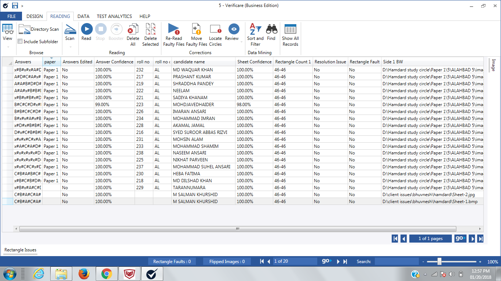Click Re-Read Faulty Files icon

pyautogui.click(x=174, y=29)
